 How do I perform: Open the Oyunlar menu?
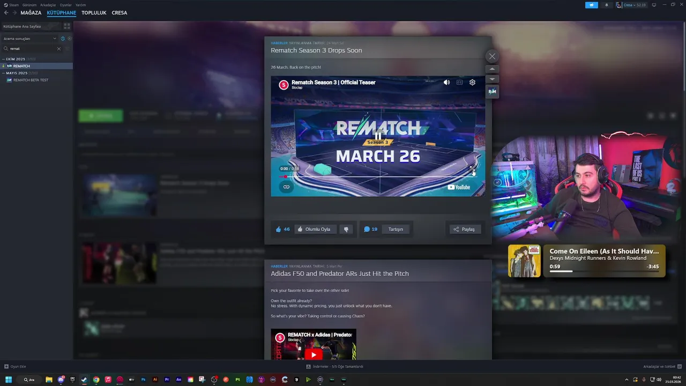click(x=65, y=5)
